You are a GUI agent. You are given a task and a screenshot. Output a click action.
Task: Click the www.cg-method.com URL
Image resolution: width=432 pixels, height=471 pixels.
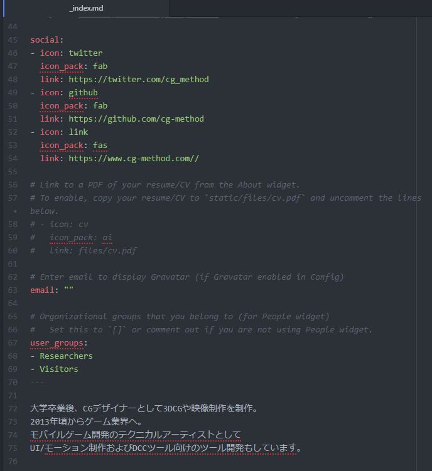tap(133, 158)
